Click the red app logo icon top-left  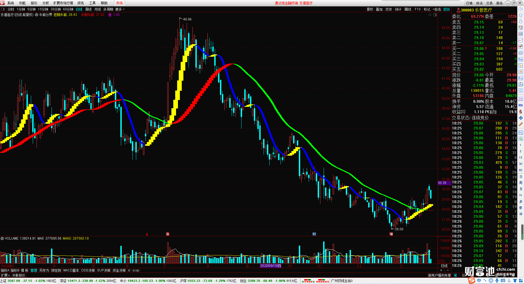pos(3,3)
